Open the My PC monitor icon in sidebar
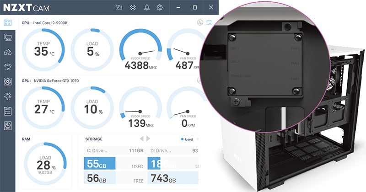This screenshot has height=192, width=366. [8, 37]
